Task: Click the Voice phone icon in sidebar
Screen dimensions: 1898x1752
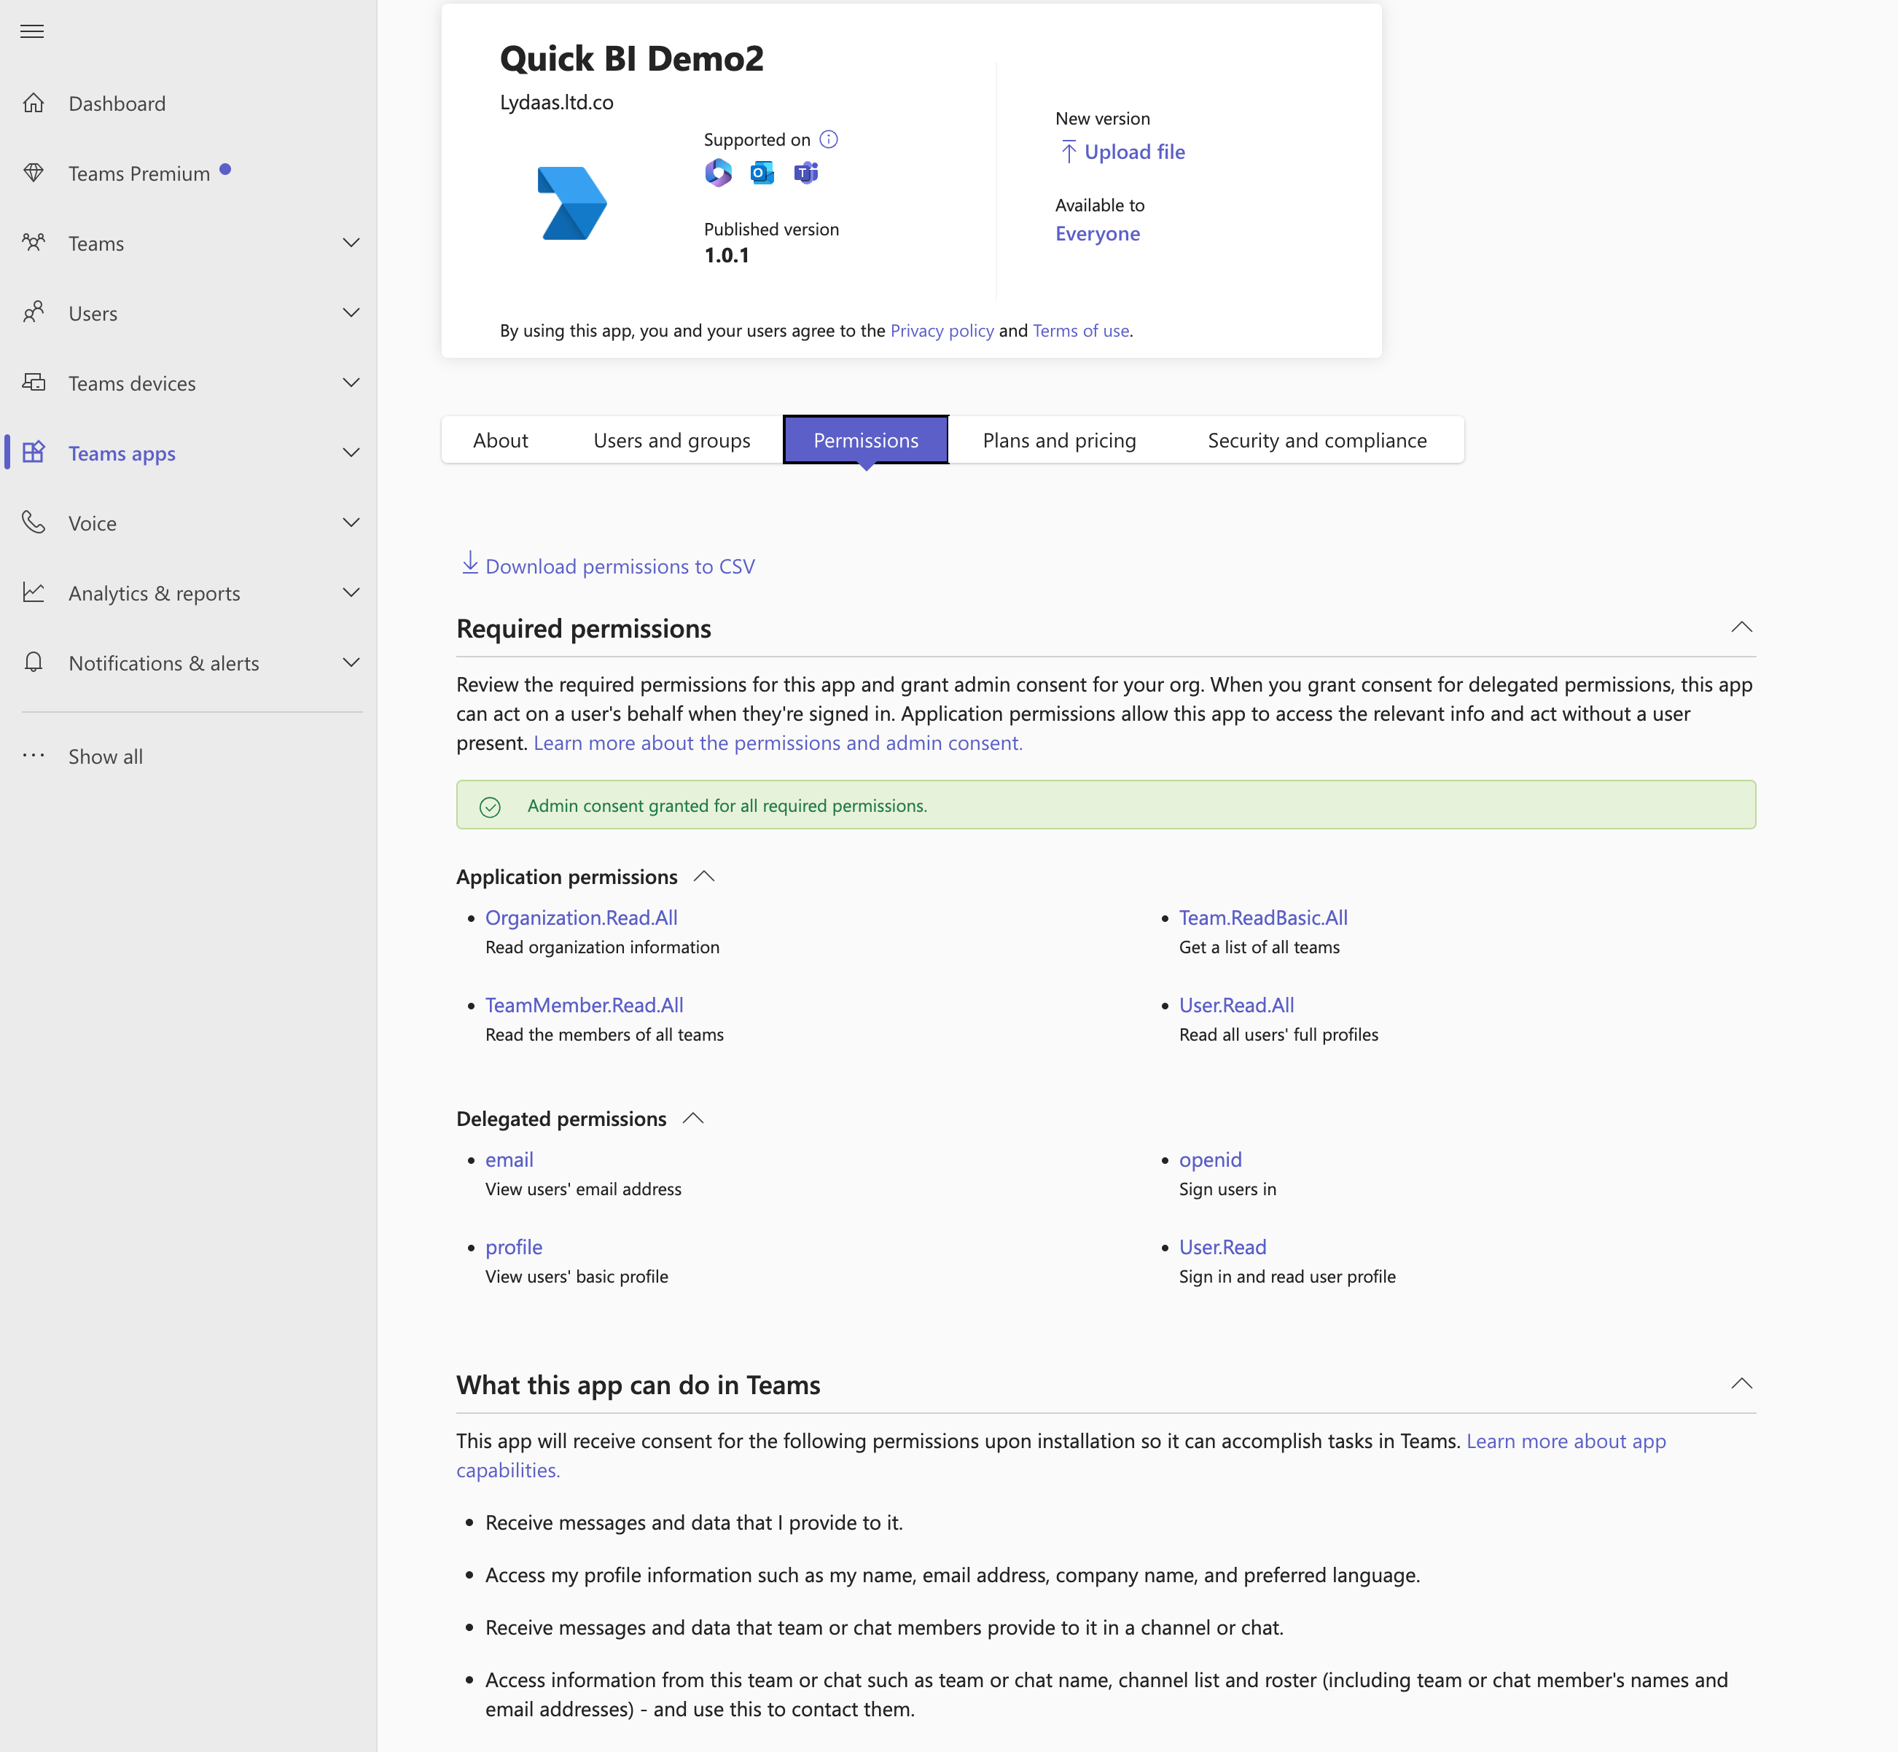Action: [34, 523]
